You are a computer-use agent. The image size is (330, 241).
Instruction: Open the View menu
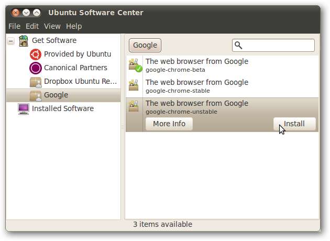pyautogui.click(x=52, y=26)
